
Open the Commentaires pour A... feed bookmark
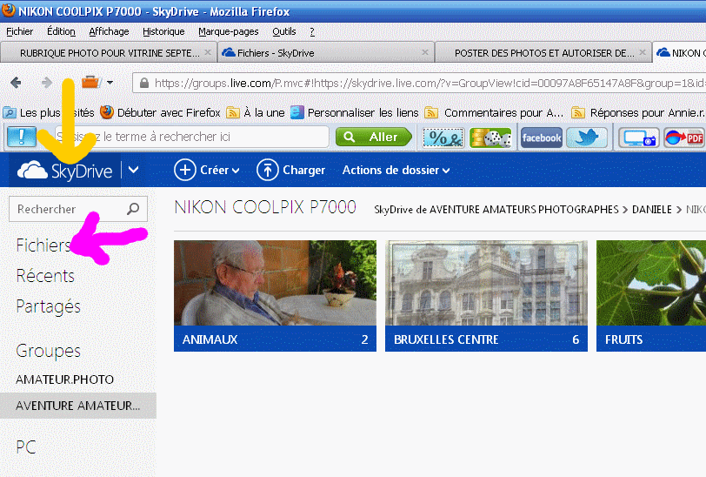(495, 112)
